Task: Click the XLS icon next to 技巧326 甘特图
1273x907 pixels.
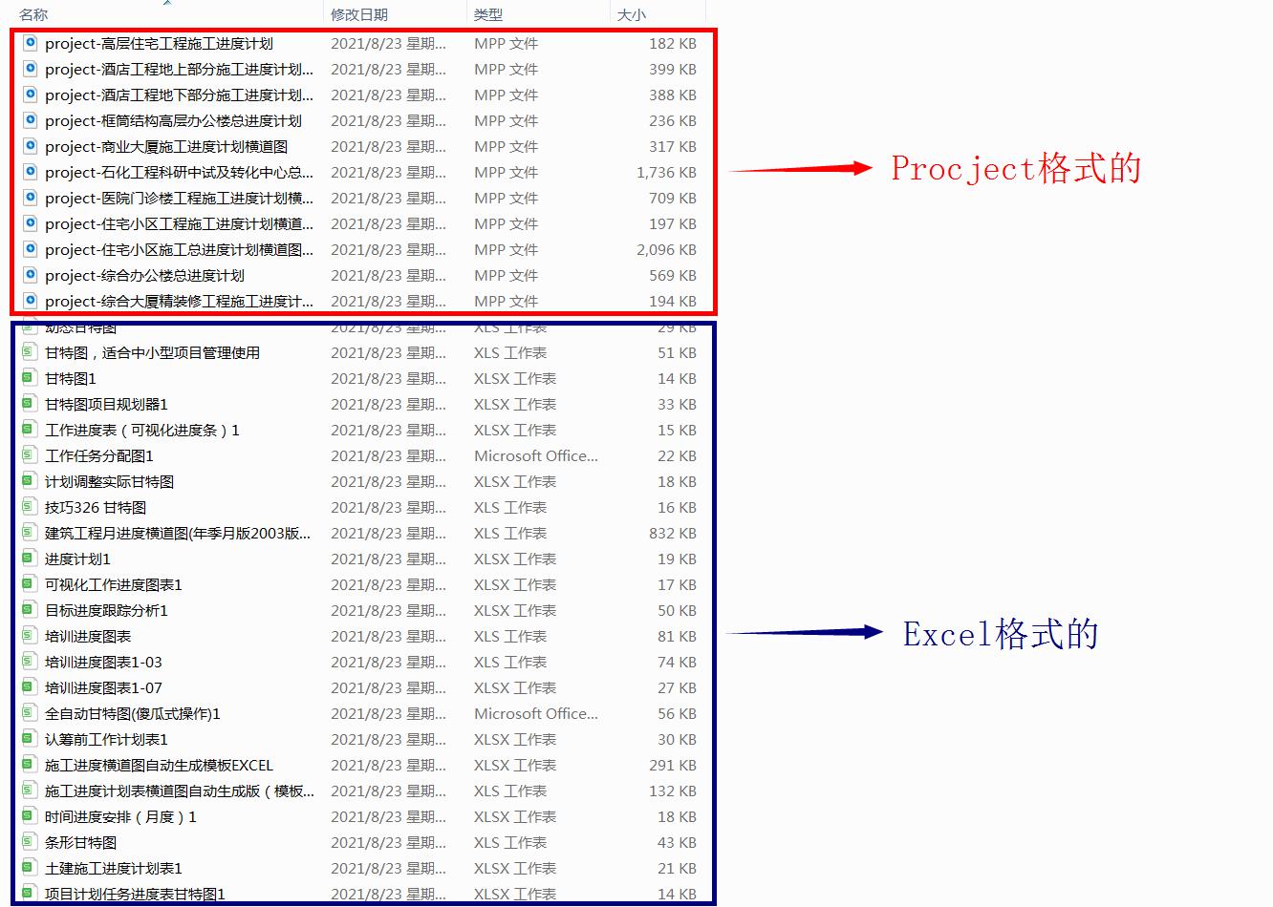Action: point(27,507)
